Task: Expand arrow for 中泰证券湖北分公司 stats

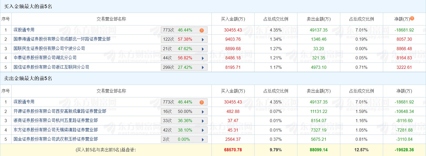Action: pyautogui.click(x=203, y=58)
